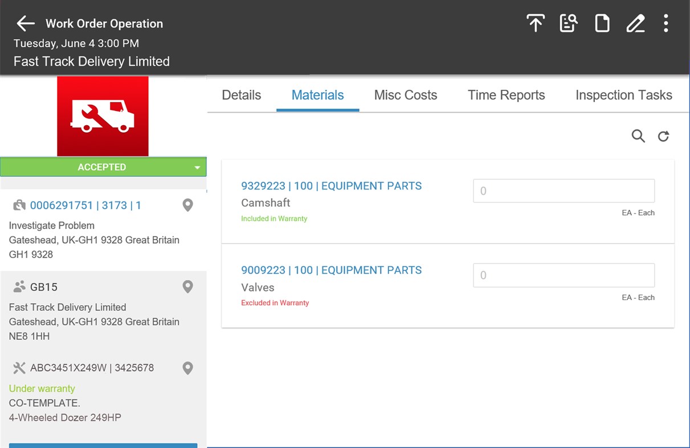Image resolution: width=690 pixels, height=448 pixels.
Task: Open the map pin menu for the dozer equipment
Action: 187,368
